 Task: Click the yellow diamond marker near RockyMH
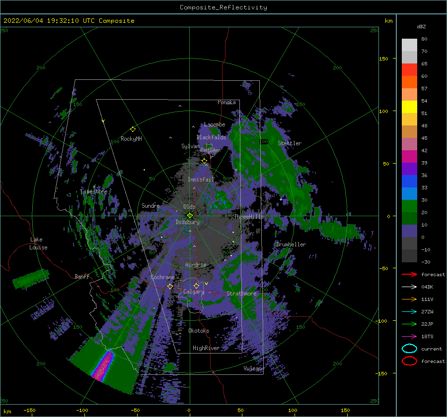point(133,129)
